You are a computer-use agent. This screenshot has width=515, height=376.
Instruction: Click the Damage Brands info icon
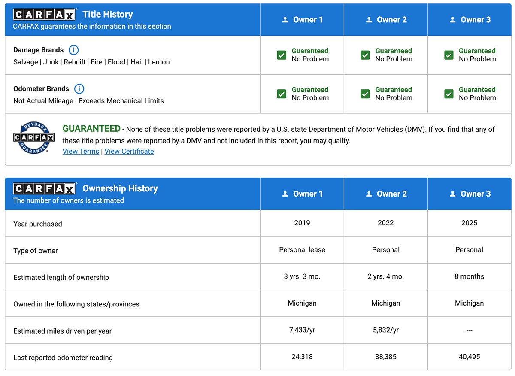tap(74, 50)
